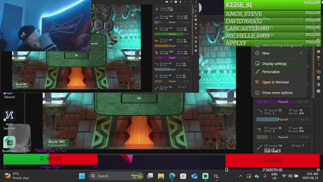Click purple Lvl. 21 progress bar in small tracker

[x=172, y=58]
